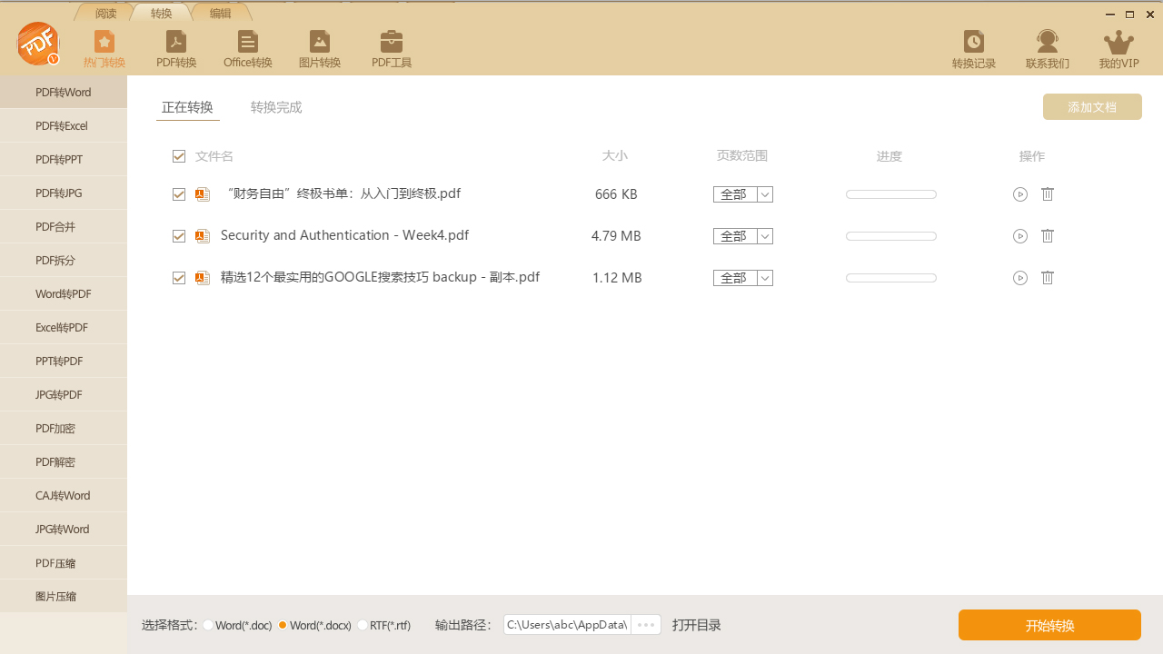Screen dimensions: 1163x654
Task: Click the orange PDF application logo
Action: [38, 44]
